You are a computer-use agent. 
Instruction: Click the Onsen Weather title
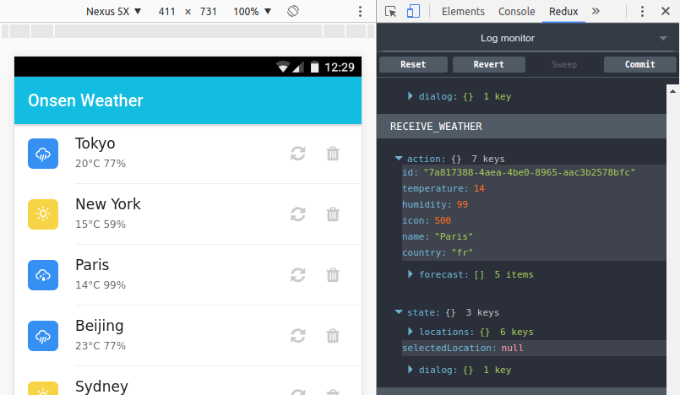point(85,100)
